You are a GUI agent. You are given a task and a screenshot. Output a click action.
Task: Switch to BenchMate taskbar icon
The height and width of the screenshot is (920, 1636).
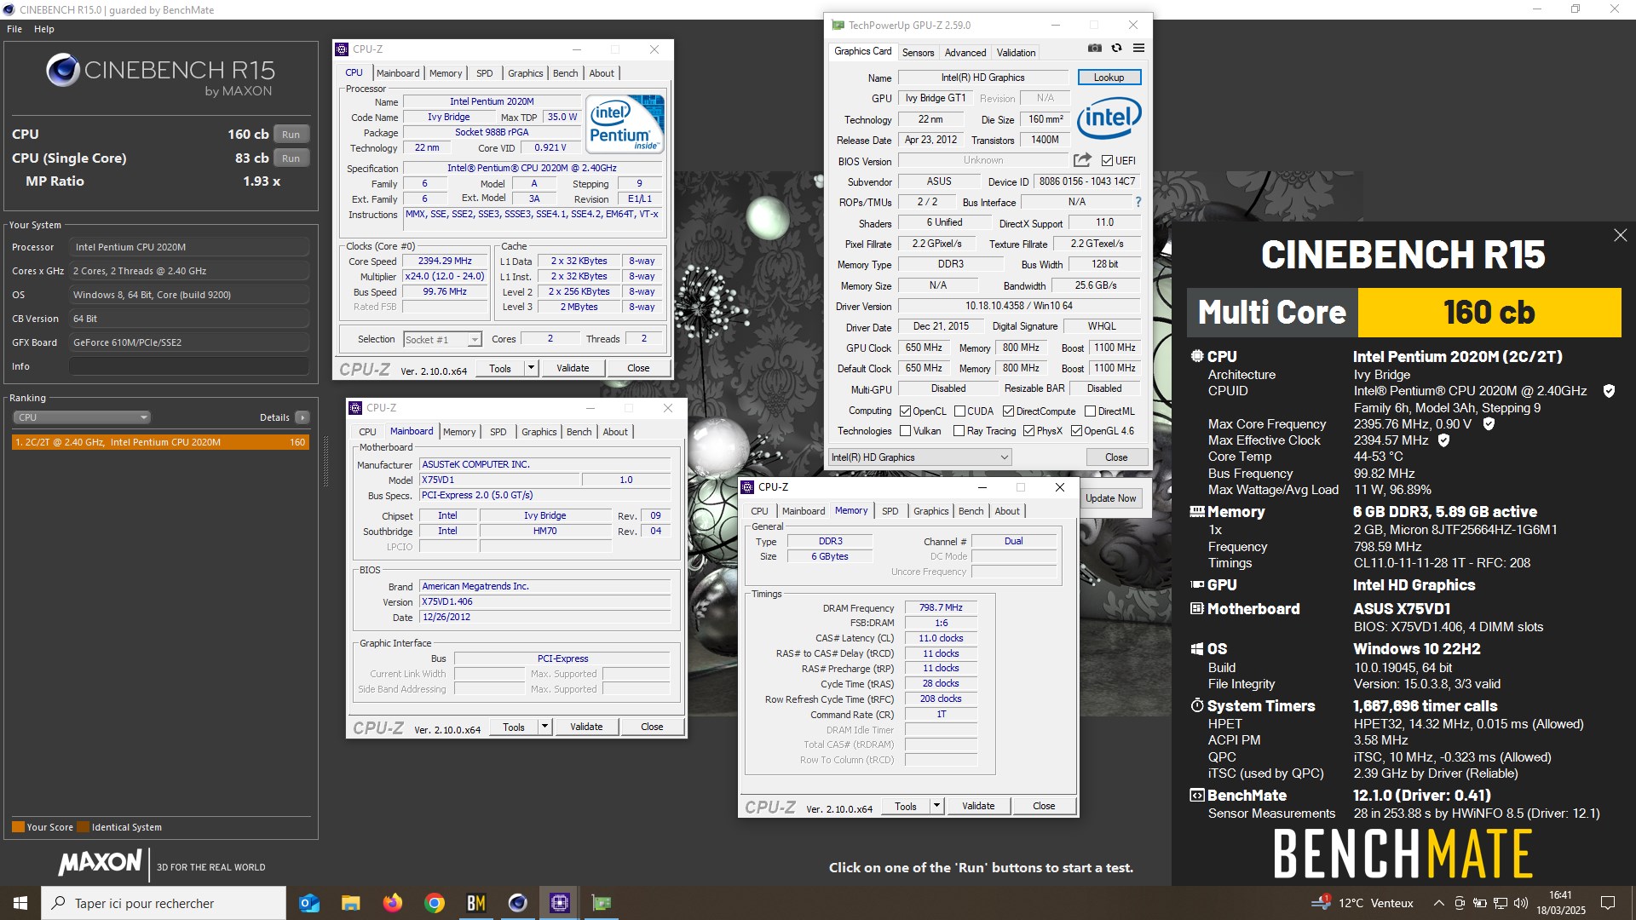click(x=475, y=903)
